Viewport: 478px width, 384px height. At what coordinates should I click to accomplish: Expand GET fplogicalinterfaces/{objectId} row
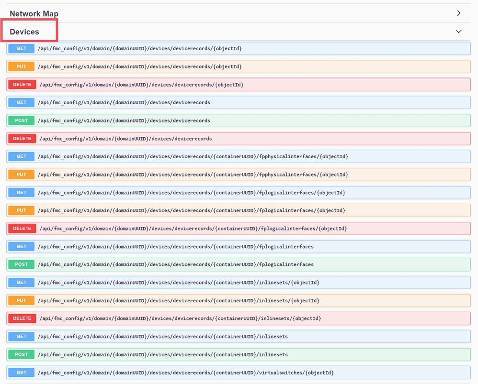tap(239, 193)
